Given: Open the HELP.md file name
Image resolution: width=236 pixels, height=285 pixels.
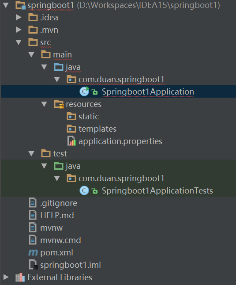Looking at the screenshot, I should point(57,215).
